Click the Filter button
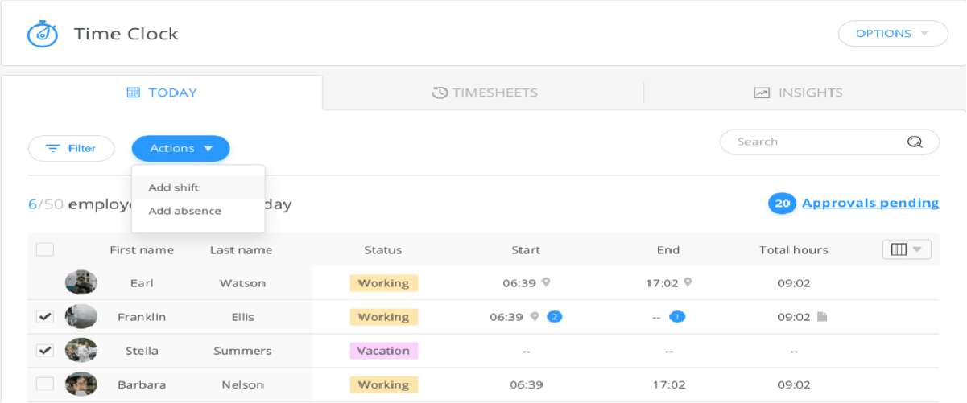This screenshot has height=403, width=967. [71, 149]
